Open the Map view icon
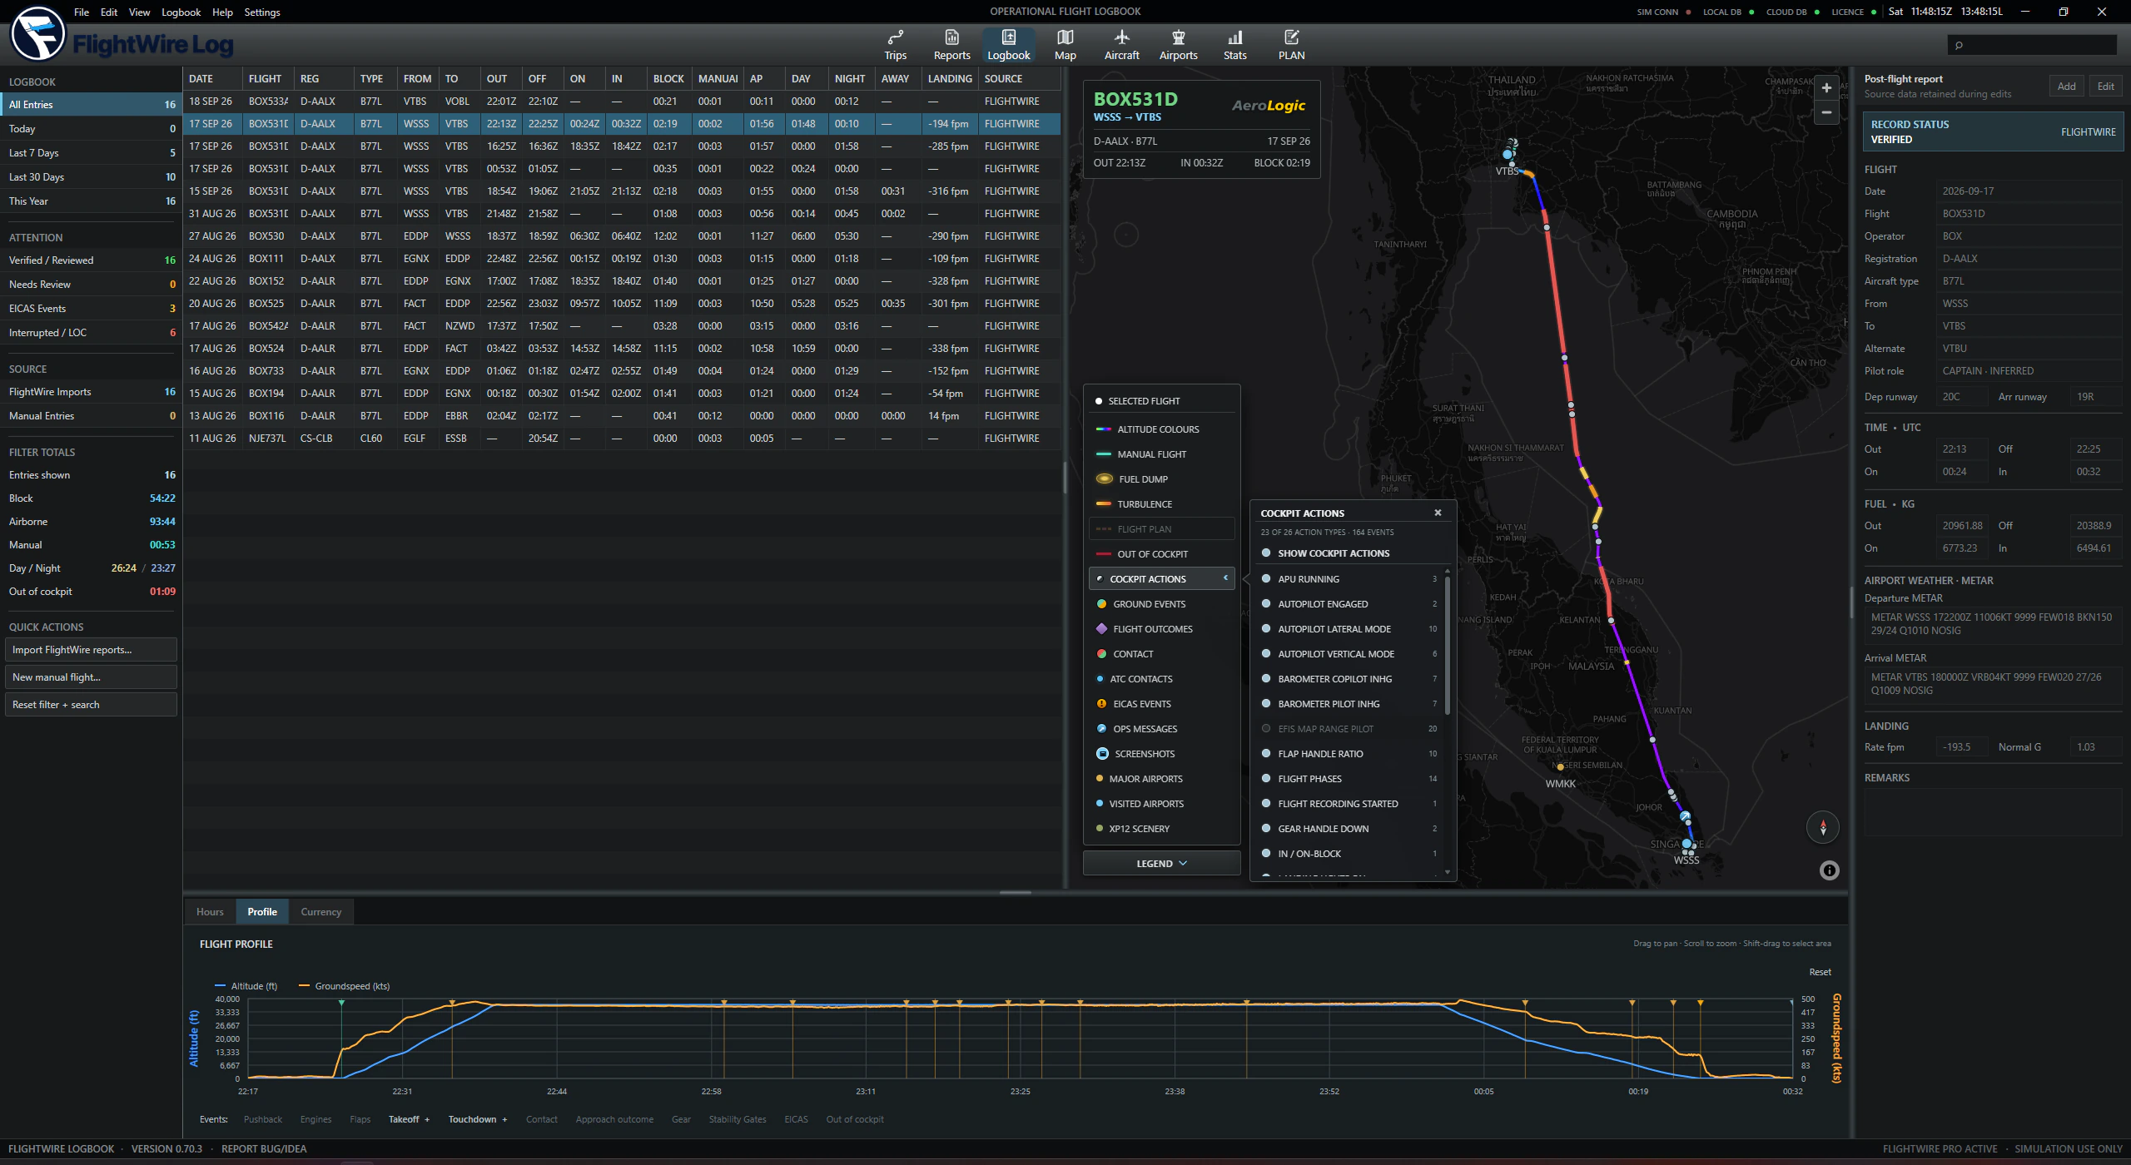Image resolution: width=2131 pixels, height=1165 pixels. pyautogui.click(x=1065, y=45)
